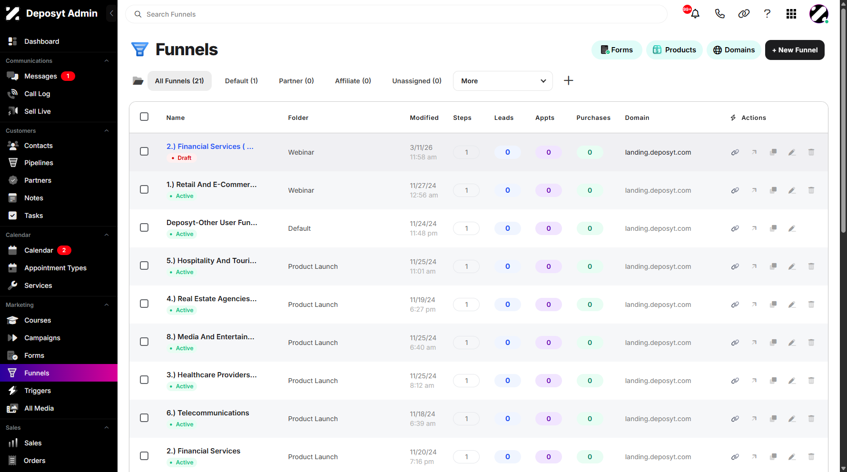Collapse the Sales sidebar section

point(107,428)
